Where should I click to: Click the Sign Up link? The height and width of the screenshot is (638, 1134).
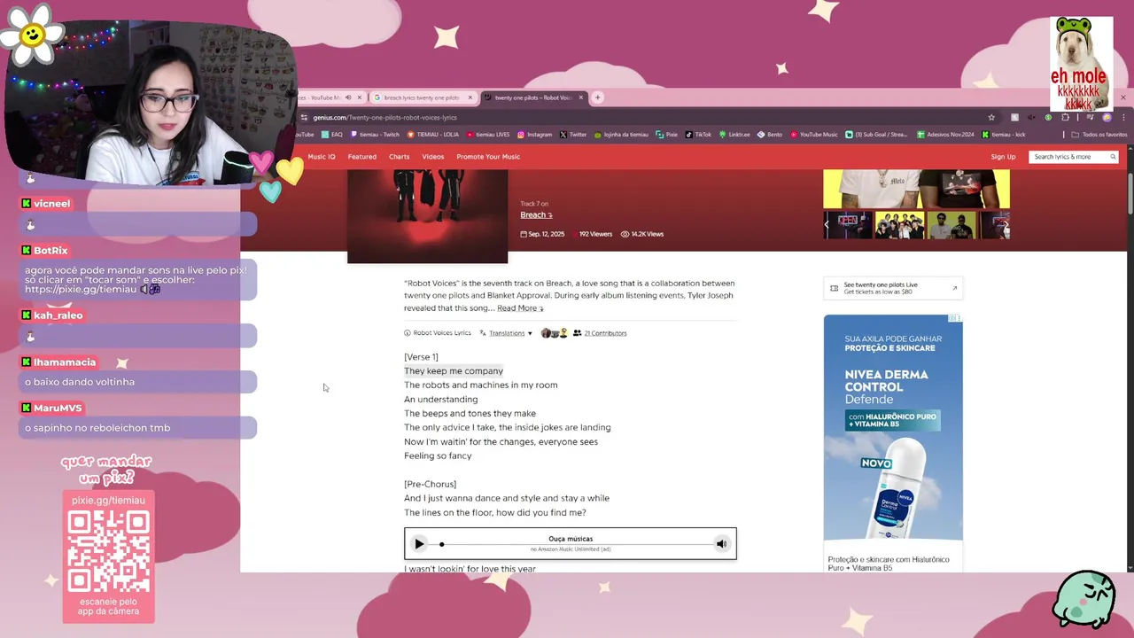point(1003,157)
